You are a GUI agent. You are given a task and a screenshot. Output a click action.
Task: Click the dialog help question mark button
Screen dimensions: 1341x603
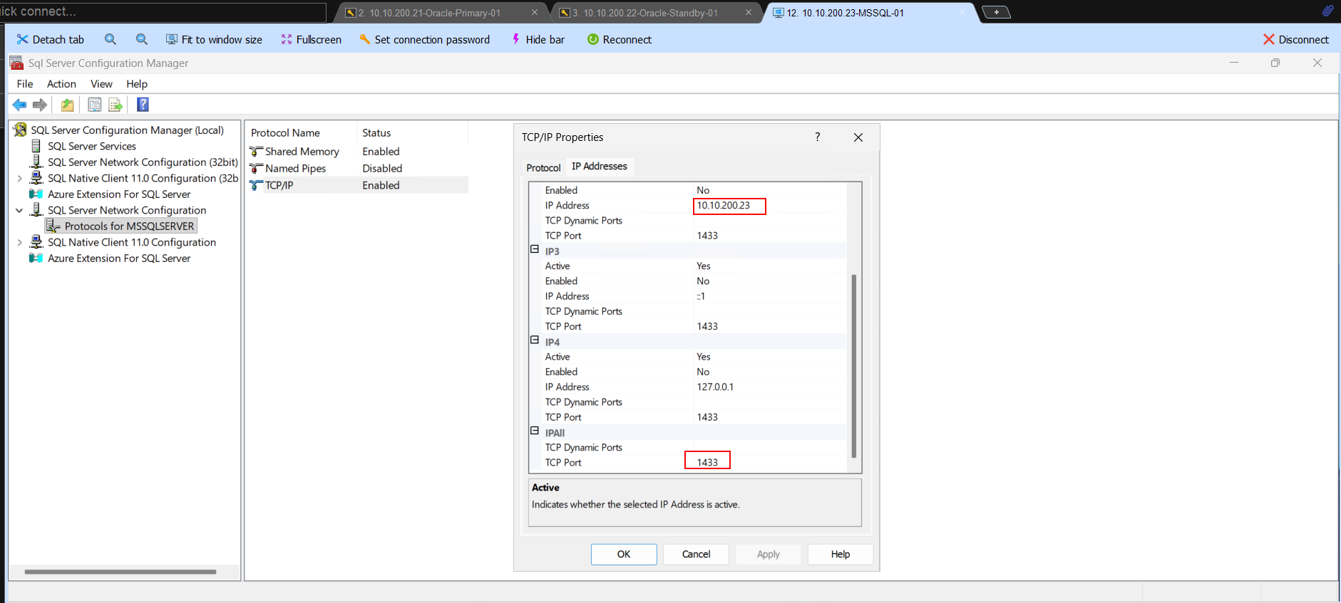click(x=818, y=137)
